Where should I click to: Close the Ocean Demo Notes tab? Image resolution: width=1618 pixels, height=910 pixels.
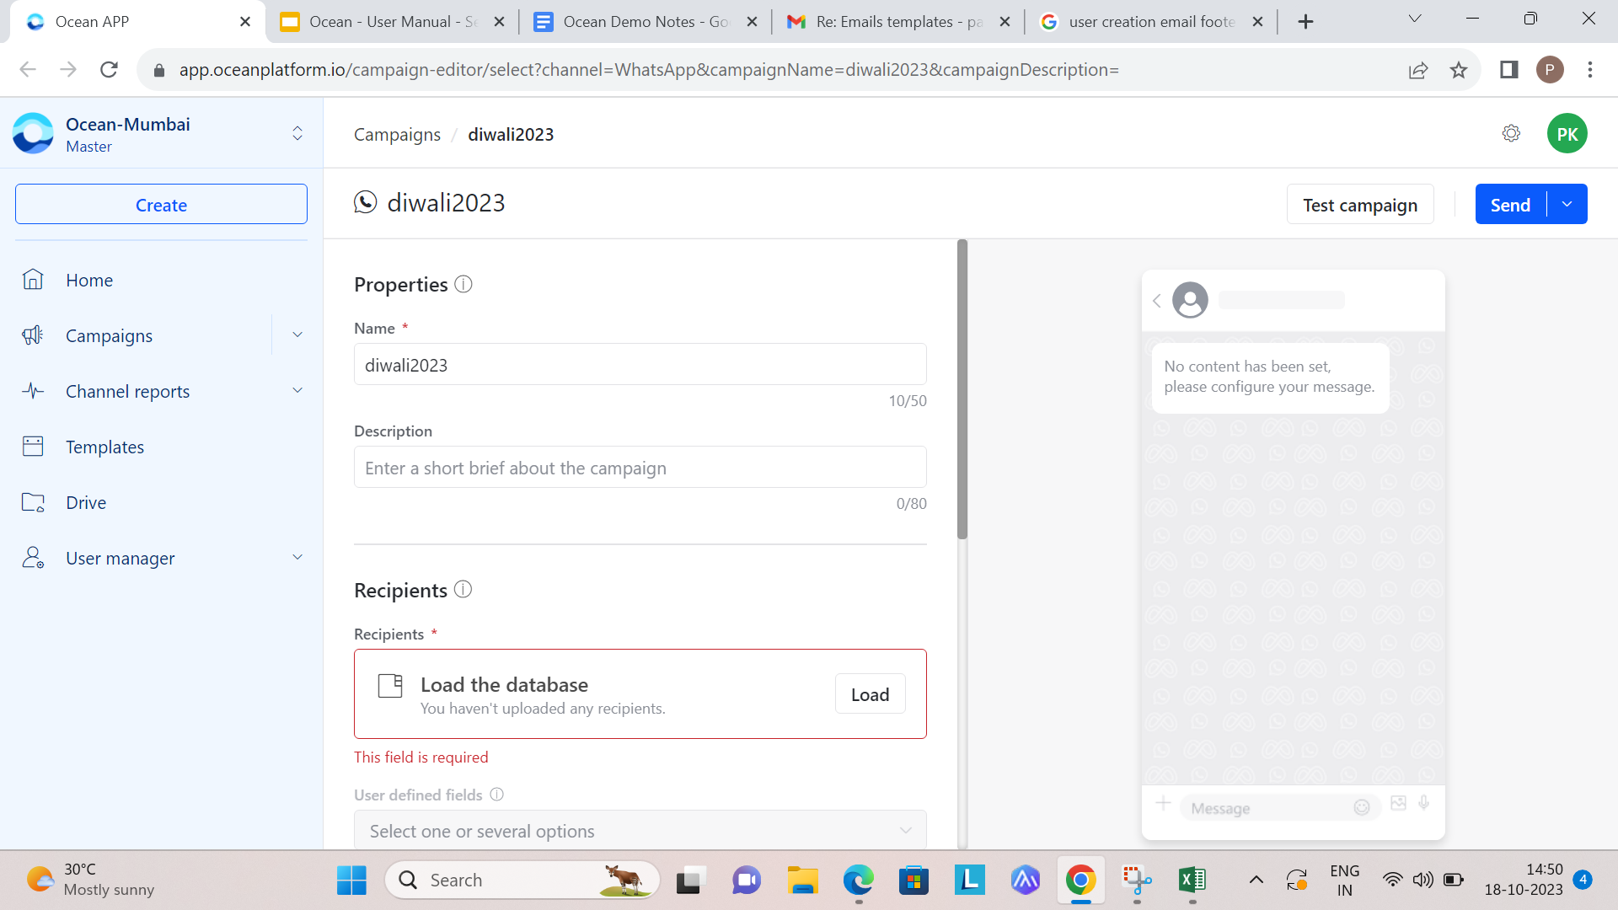tap(752, 22)
